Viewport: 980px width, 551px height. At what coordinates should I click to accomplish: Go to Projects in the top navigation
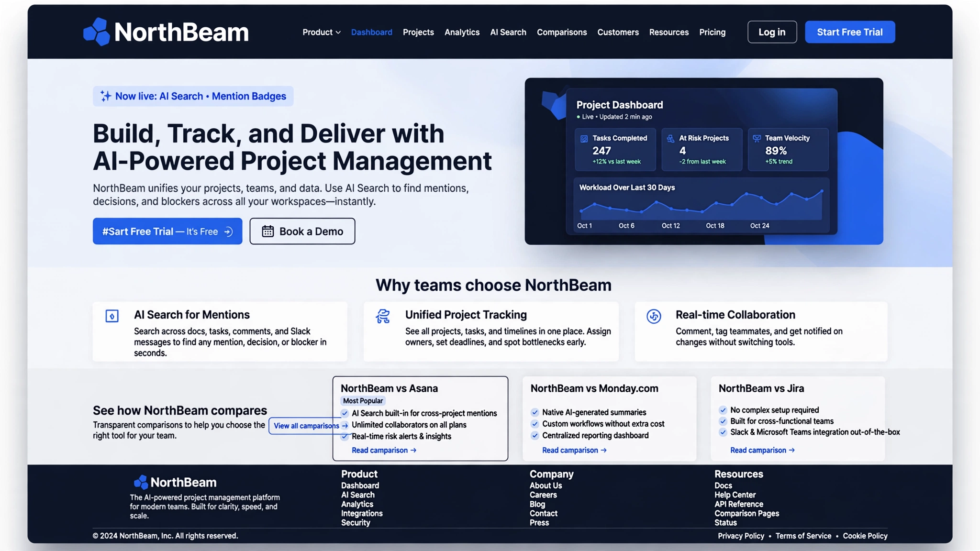point(418,32)
